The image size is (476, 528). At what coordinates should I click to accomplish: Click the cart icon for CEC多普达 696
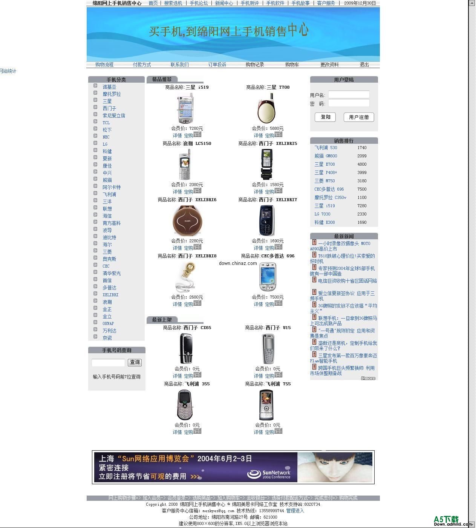click(278, 304)
